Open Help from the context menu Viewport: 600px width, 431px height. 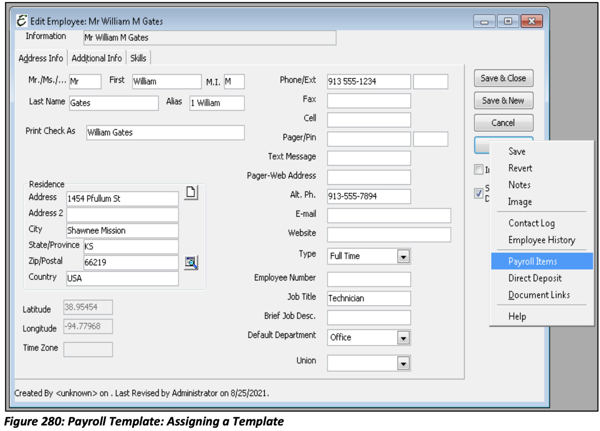[x=518, y=316]
